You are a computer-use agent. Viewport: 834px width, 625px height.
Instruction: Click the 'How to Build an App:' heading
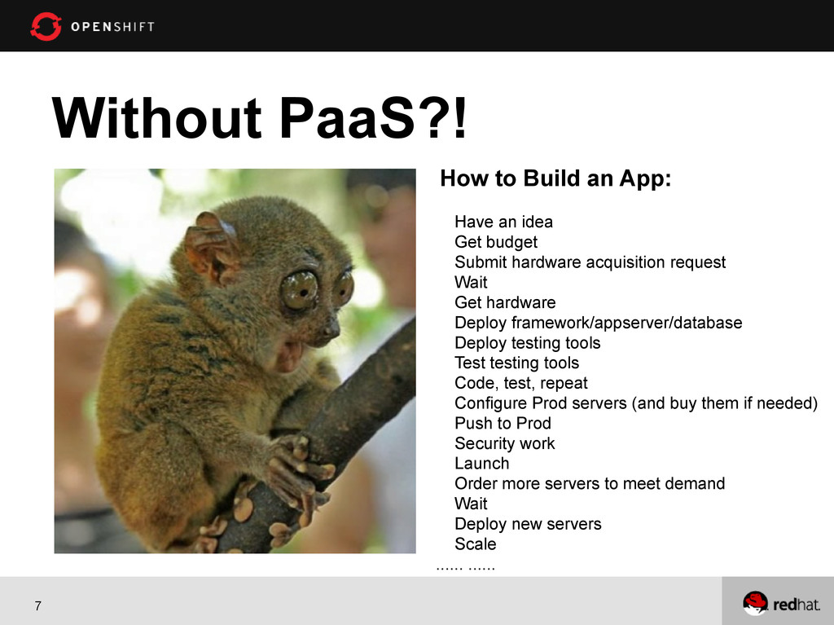tap(555, 178)
